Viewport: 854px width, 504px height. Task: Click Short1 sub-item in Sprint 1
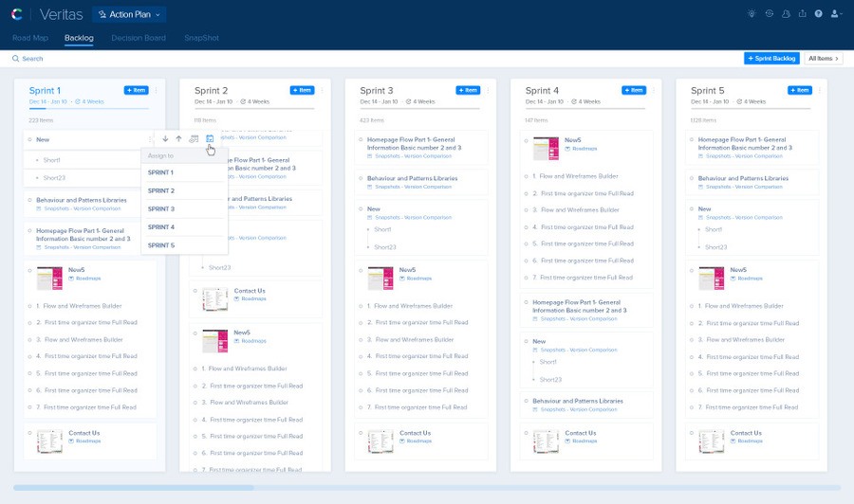click(x=52, y=160)
